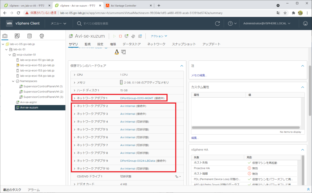Click the not-secure warning icon in address bar
This screenshot has width=312, height=193.
[27, 13]
